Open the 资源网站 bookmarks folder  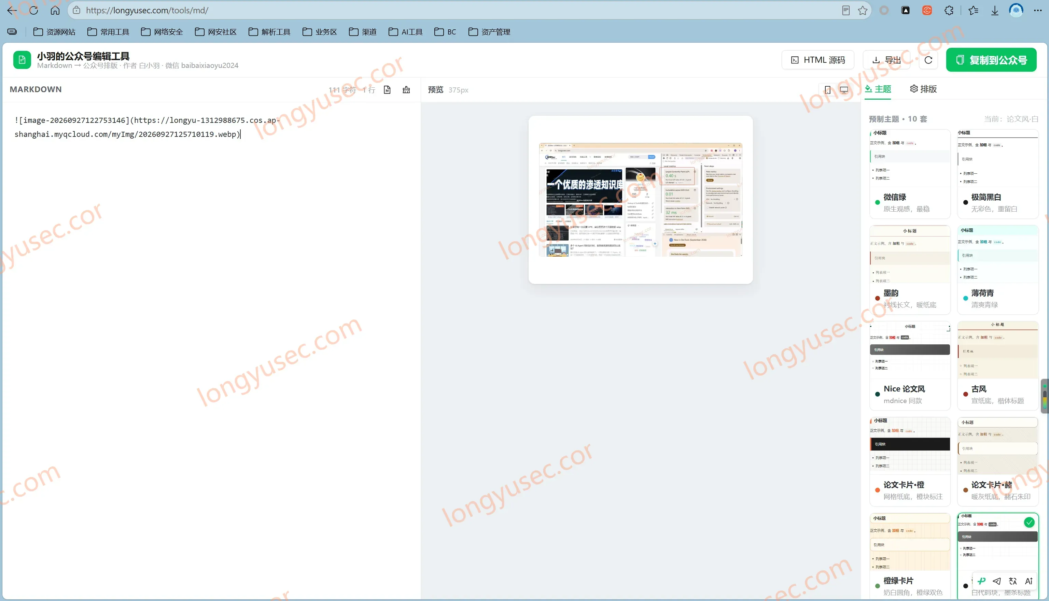coord(54,32)
